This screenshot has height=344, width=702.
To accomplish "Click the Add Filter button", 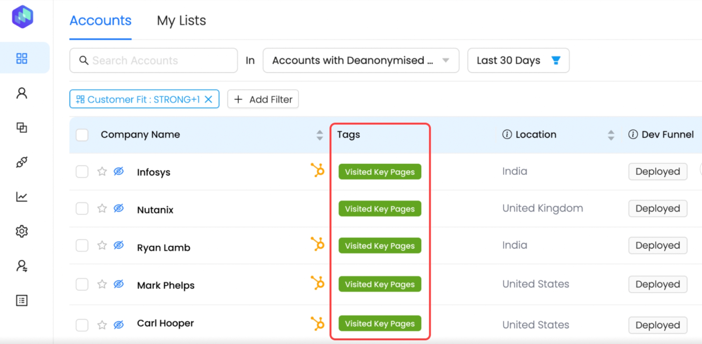I will point(263,99).
